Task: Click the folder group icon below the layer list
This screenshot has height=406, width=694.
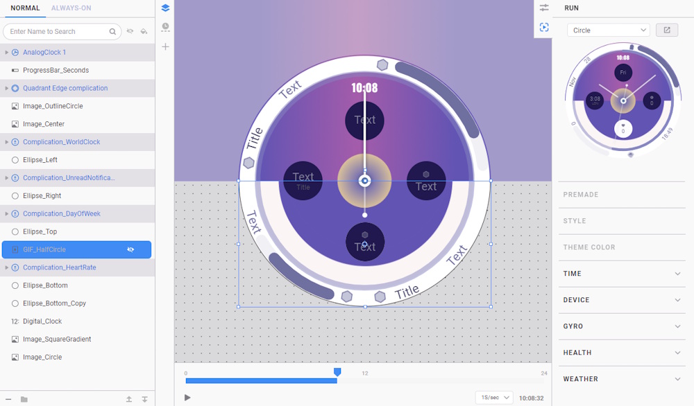Action: click(24, 399)
